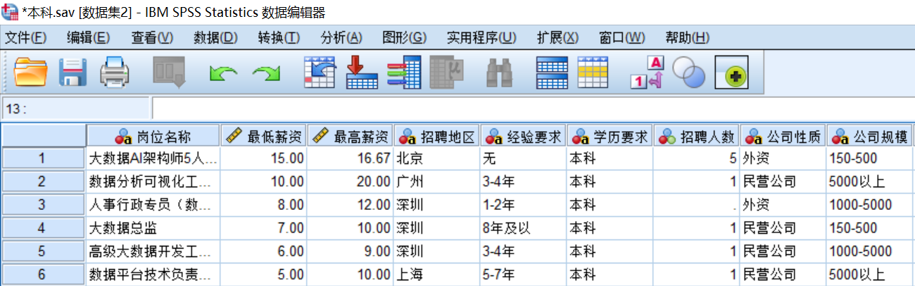Click the 上海 region cell
915x286 pixels.
[436, 275]
